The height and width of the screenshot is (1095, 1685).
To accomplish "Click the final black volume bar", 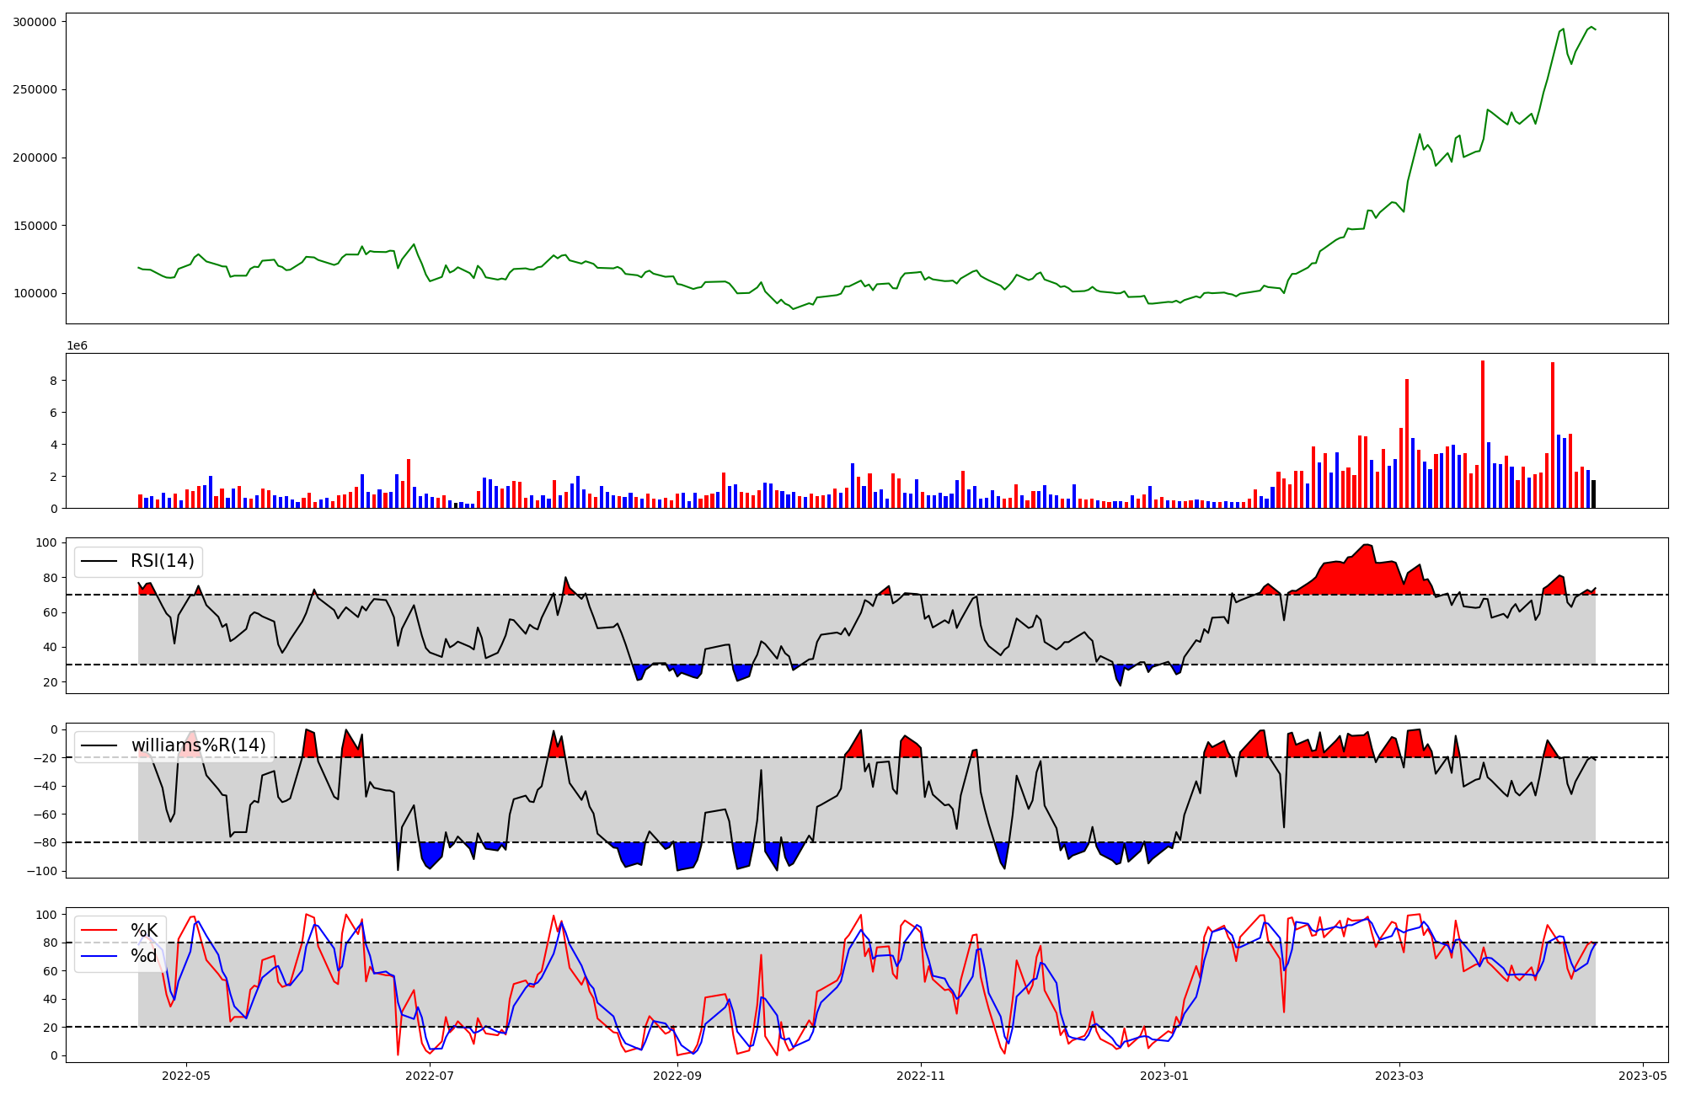I will [x=1593, y=494].
